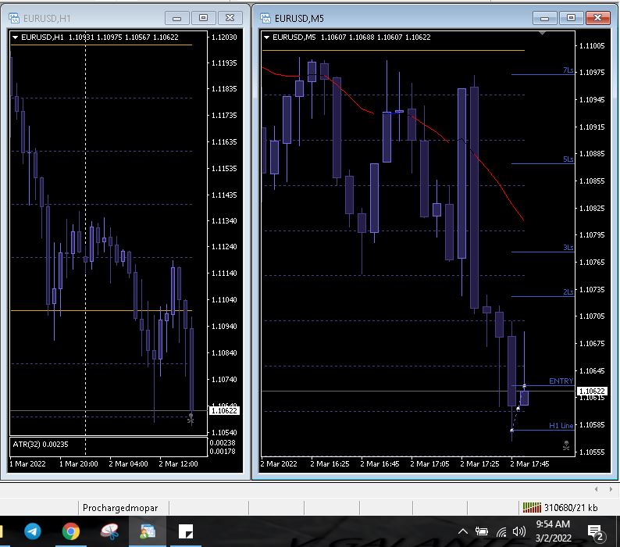This screenshot has width=620, height=547.
Task: Click the EURUSD,H1 window chart icon
Action: click(x=14, y=18)
